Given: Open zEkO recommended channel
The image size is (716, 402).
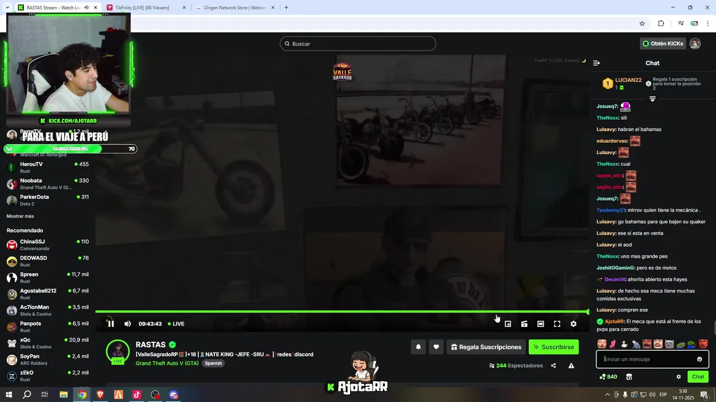Looking at the screenshot, I should (x=48, y=376).
